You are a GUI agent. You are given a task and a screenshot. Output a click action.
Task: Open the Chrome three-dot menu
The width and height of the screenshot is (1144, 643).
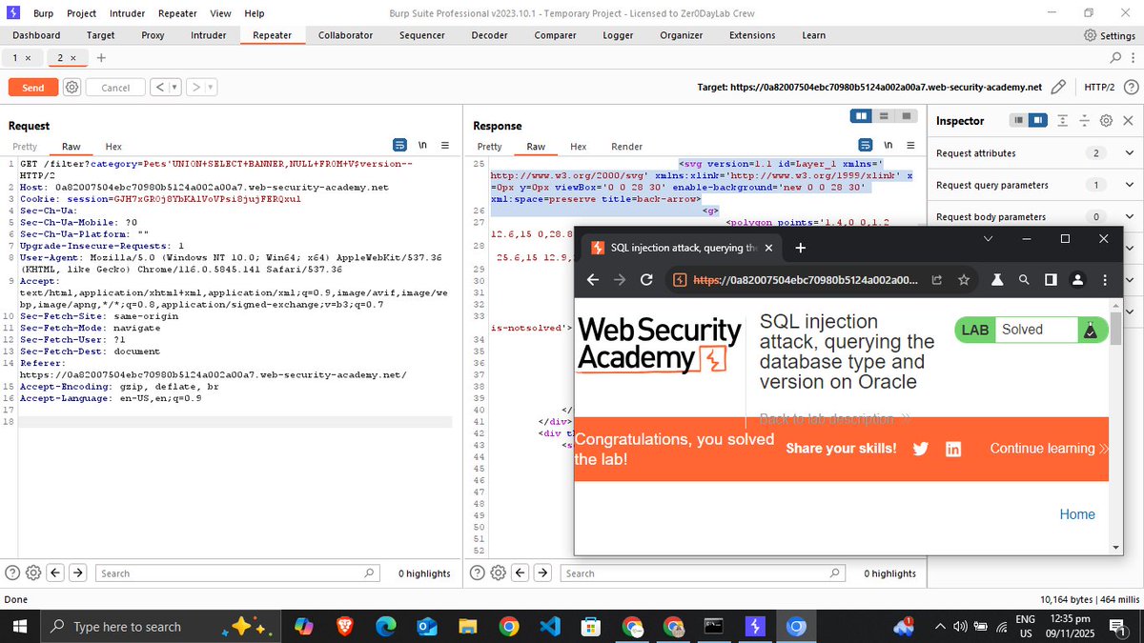click(x=1105, y=280)
